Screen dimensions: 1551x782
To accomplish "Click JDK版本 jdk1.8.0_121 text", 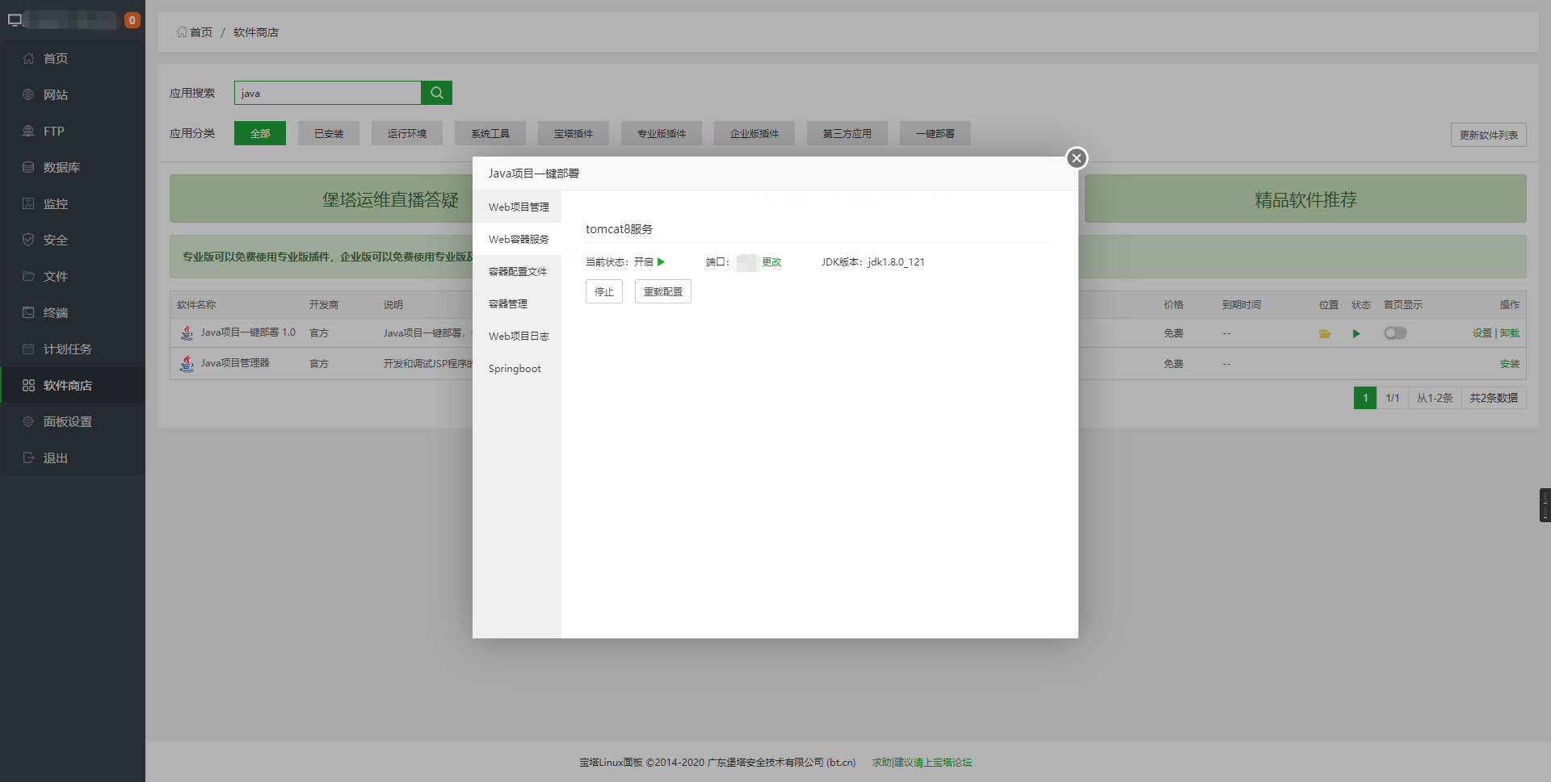I will point(873,261).
